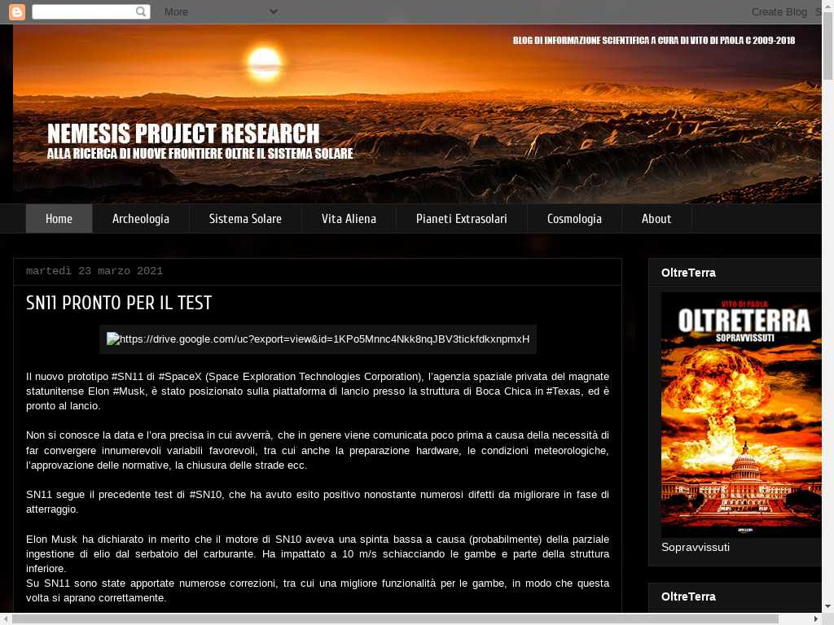The width and height of the screenshot is (834, 625).
Task: Open the Archeologia menu item
Action: click(x=141, y=219)
